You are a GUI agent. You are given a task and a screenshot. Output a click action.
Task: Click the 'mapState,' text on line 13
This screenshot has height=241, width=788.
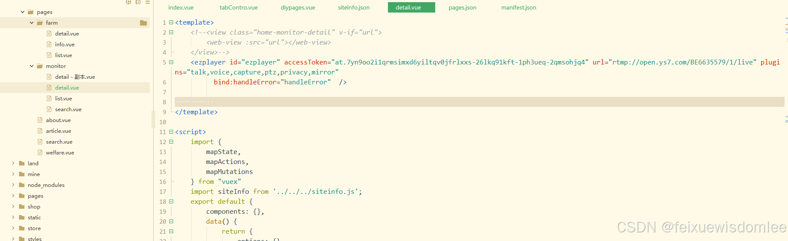point(223,152)
